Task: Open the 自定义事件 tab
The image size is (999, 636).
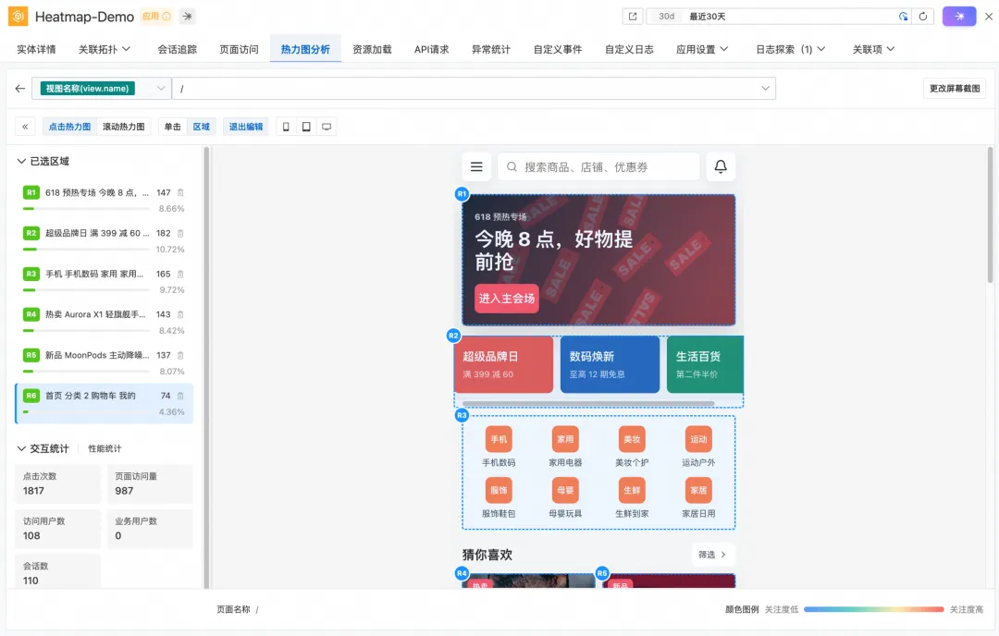Action: [558, 49]
